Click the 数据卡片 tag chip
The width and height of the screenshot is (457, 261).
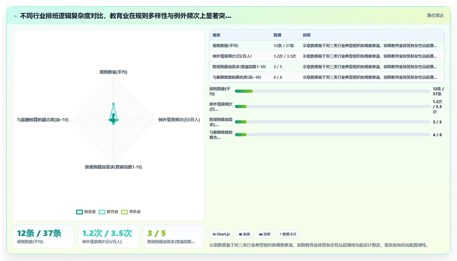click(x=288, y=234)
